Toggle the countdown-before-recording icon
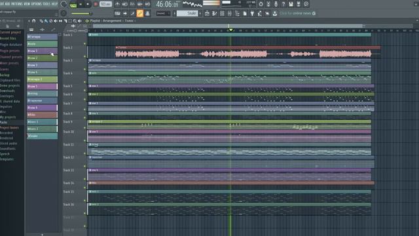The height and width of the screenshot is (236, 419). point(132,4)
